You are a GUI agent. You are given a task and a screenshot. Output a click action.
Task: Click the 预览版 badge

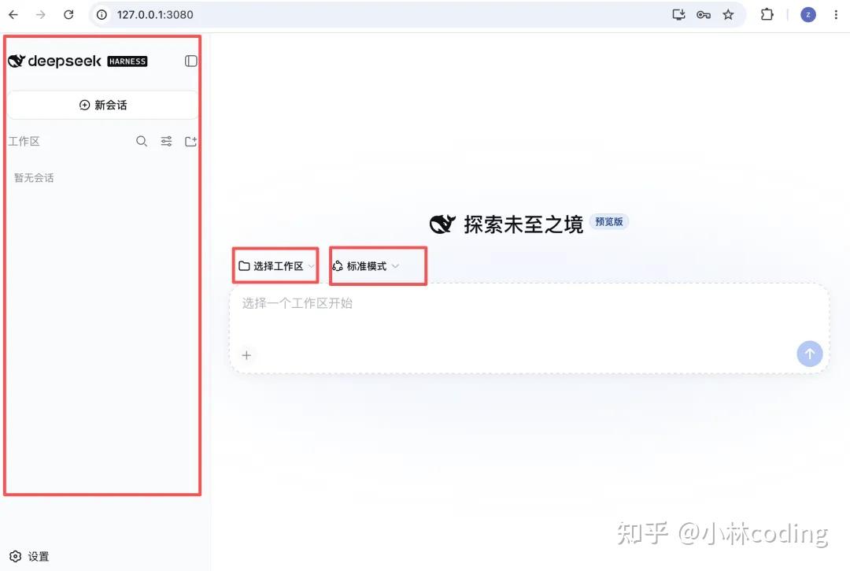click(x=608, y=222)
